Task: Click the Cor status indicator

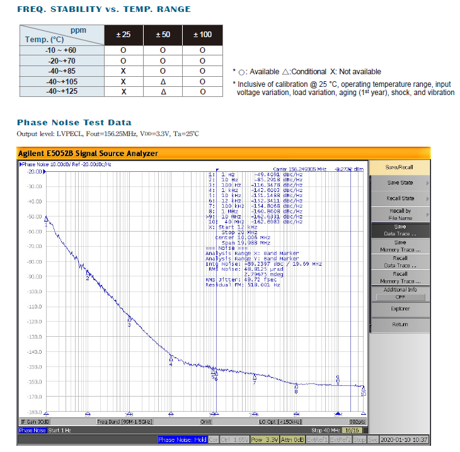Action: [x=213, y=439]
